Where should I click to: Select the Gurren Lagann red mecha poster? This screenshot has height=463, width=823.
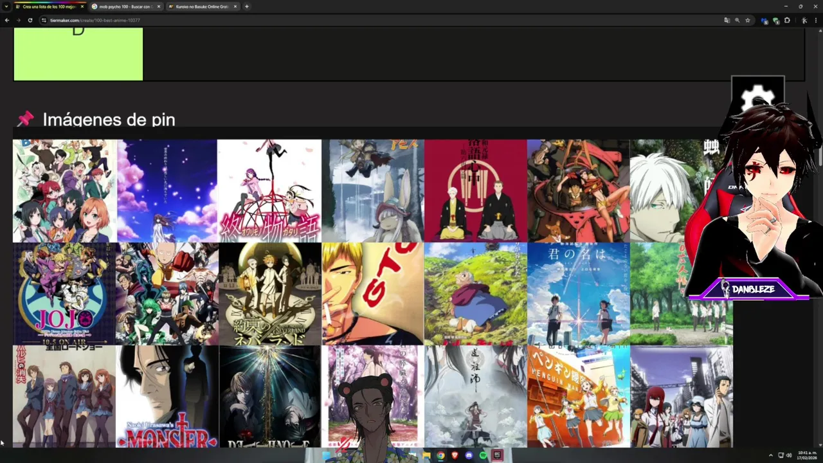(x=579, y=191)
